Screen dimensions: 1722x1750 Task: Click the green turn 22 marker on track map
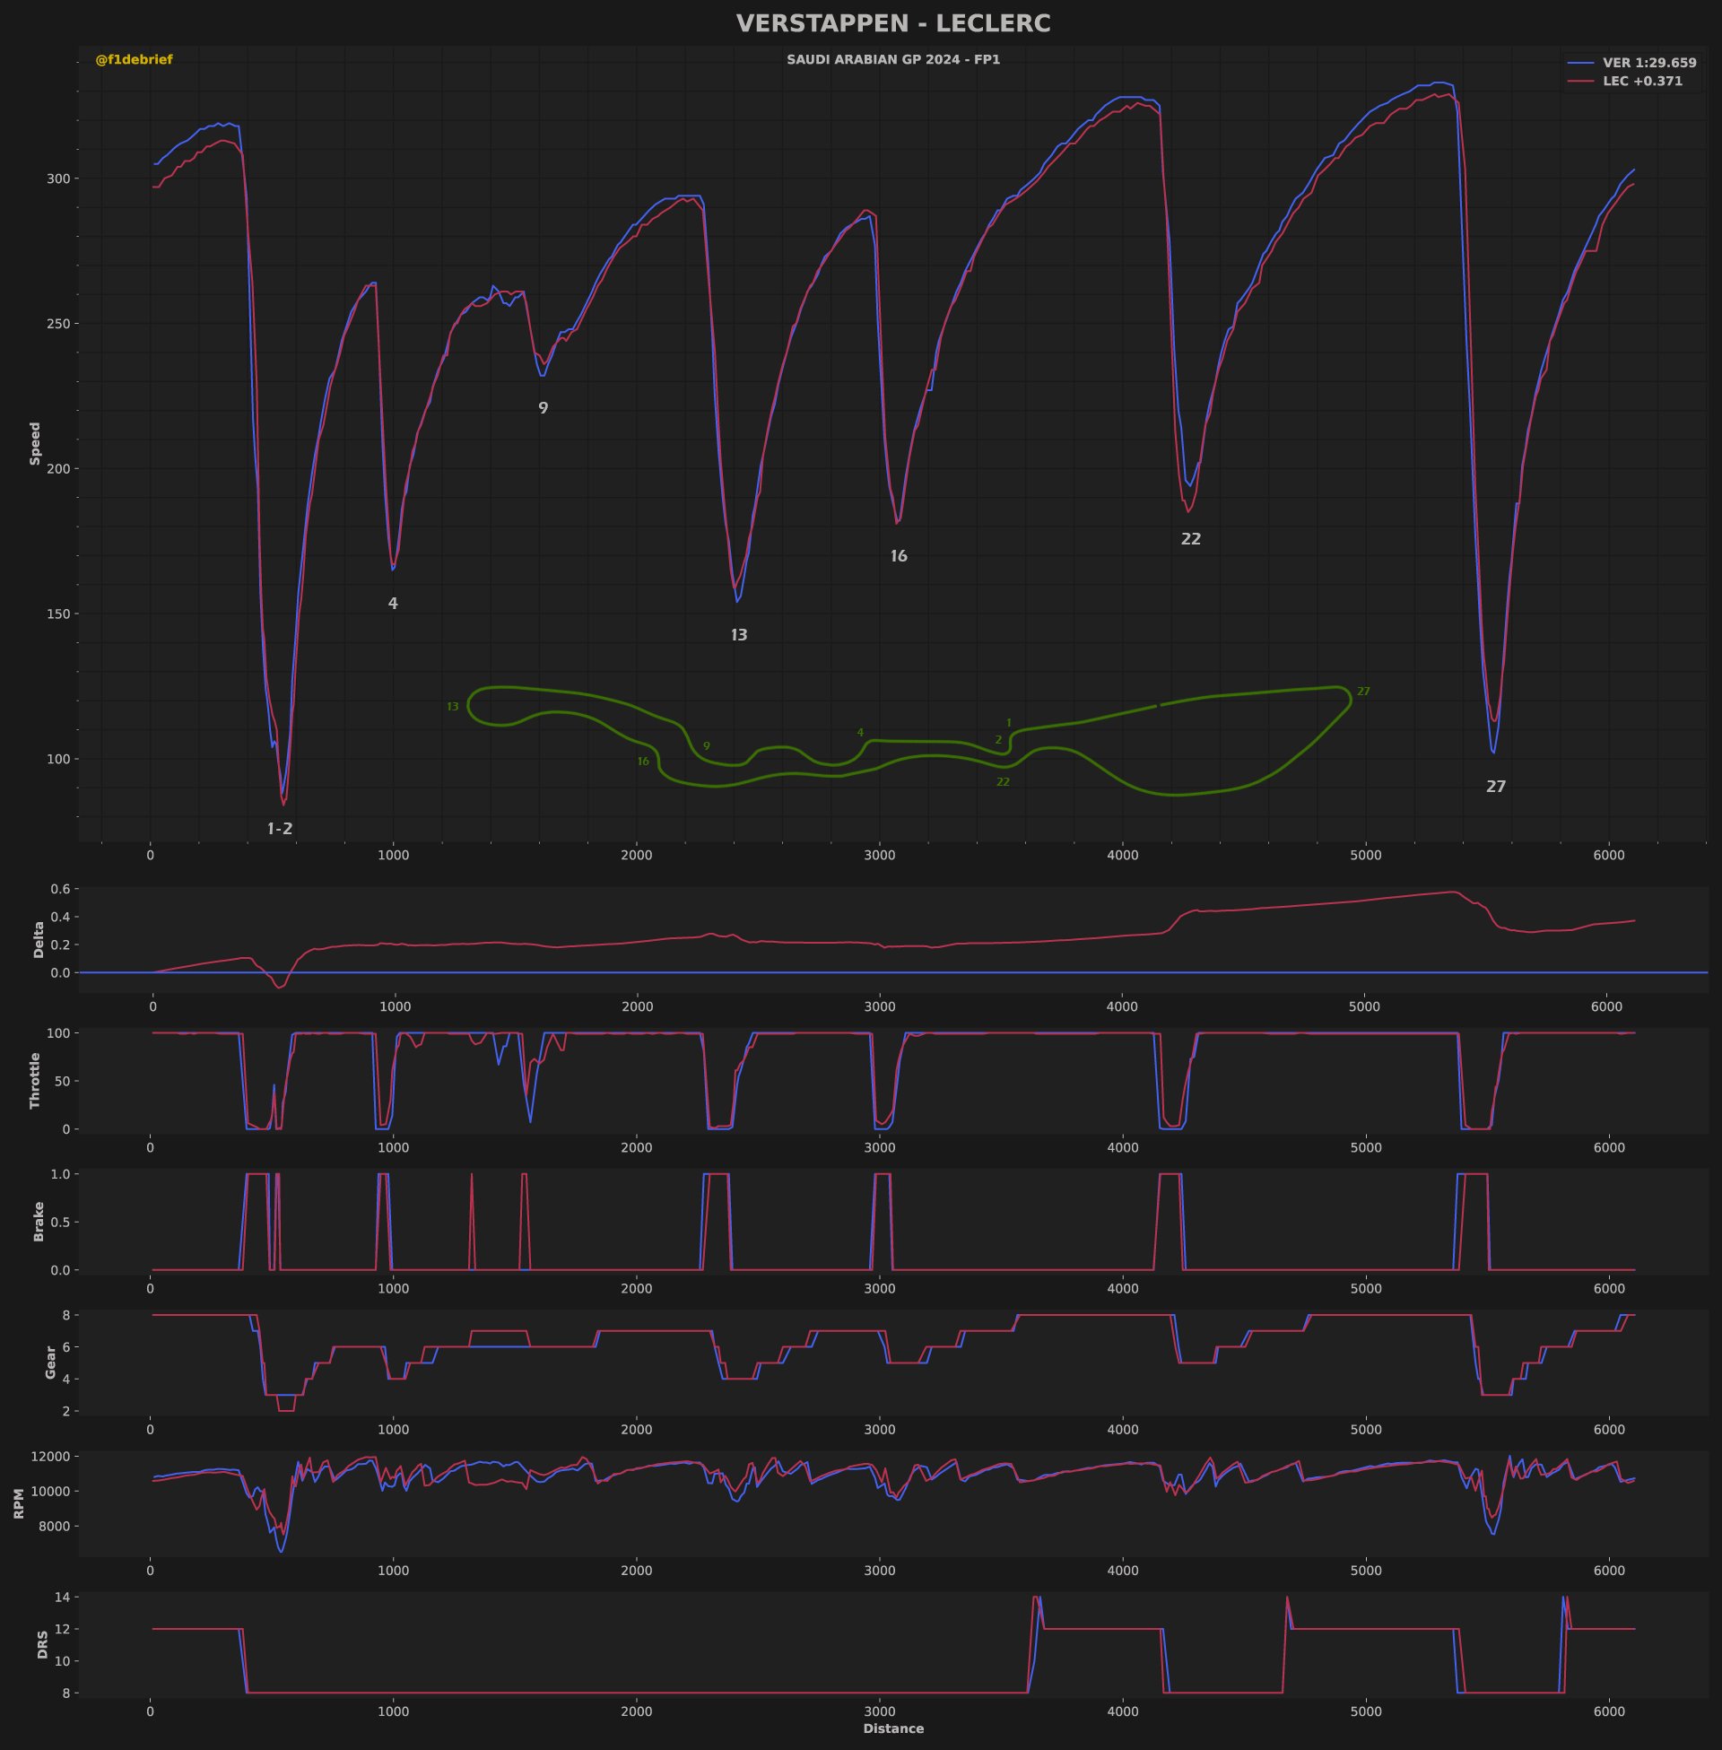tap(1002, 781)
